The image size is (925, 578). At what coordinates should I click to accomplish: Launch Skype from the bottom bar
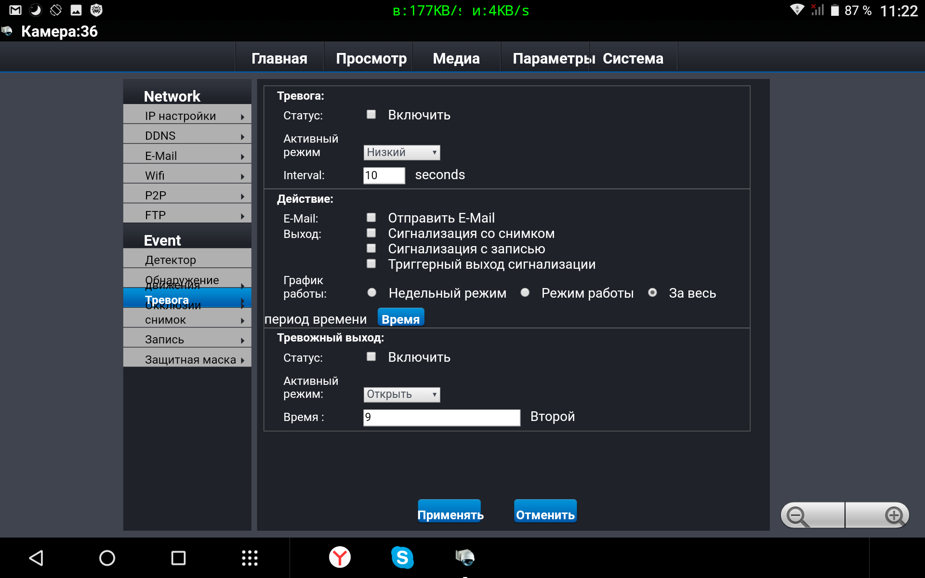pyautogui.click(x=402, y=558)
